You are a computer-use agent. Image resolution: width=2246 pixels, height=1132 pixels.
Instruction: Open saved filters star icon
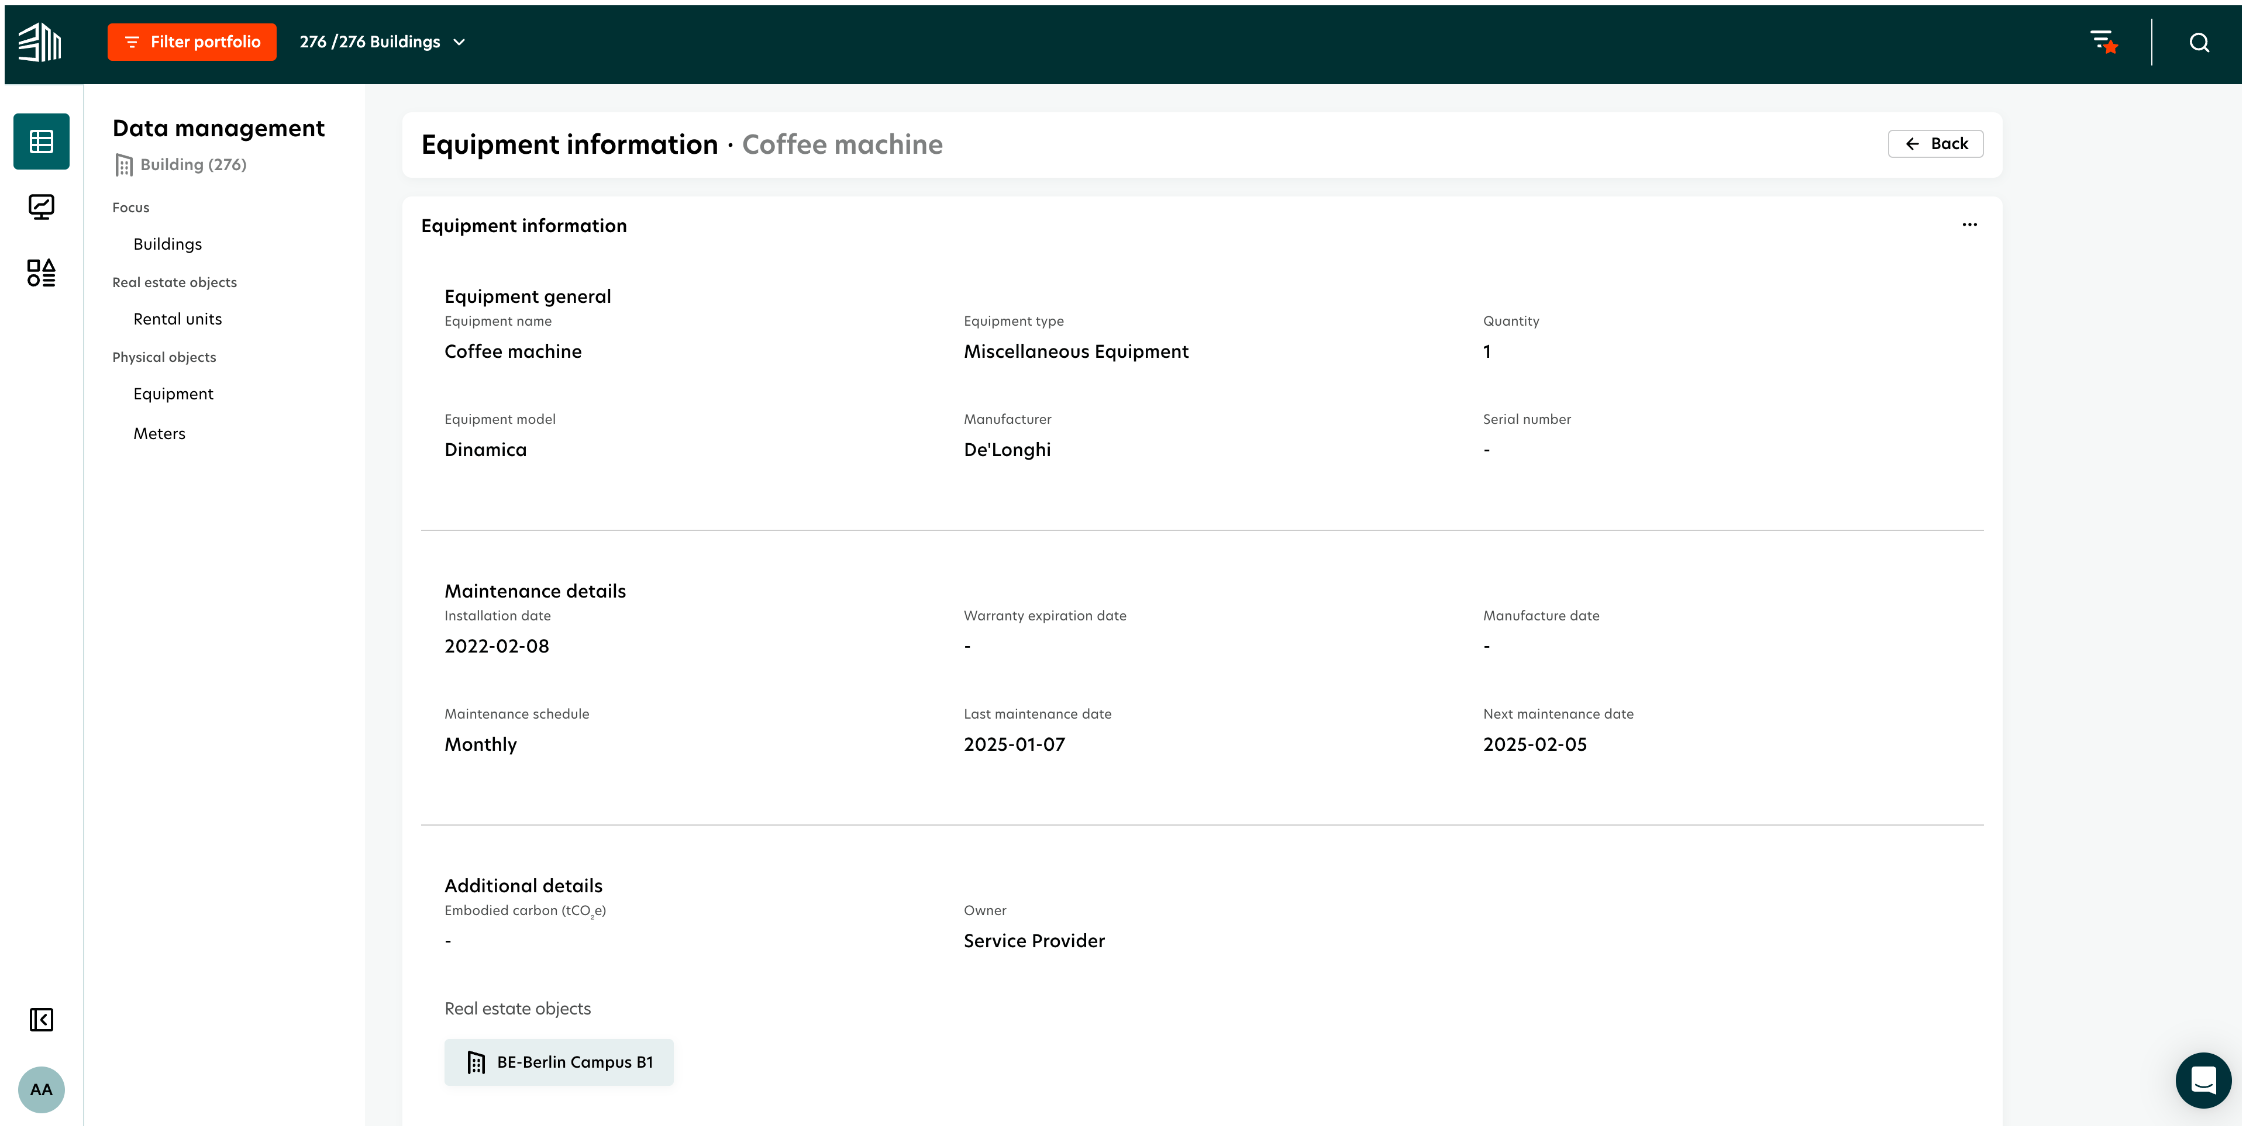click(2104, 42)
